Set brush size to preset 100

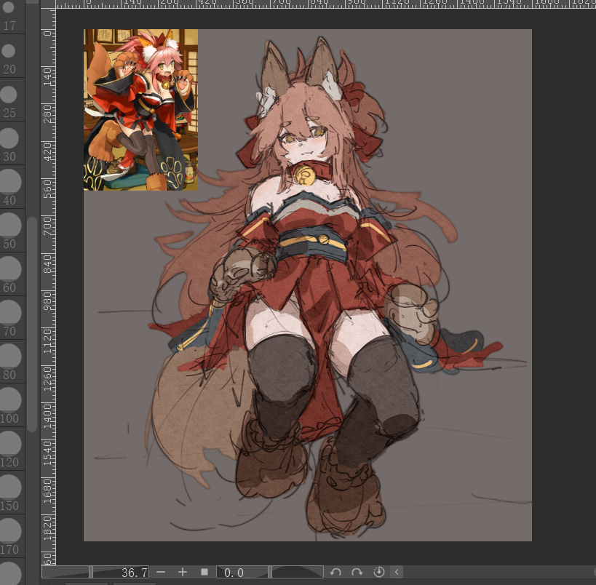12,405
